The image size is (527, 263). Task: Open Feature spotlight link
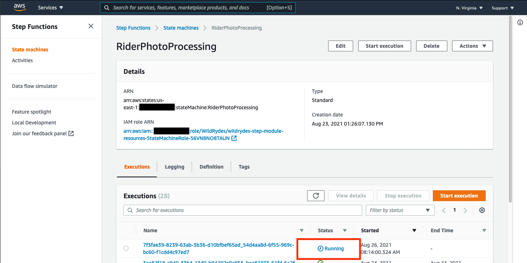[x=32, y=112]
